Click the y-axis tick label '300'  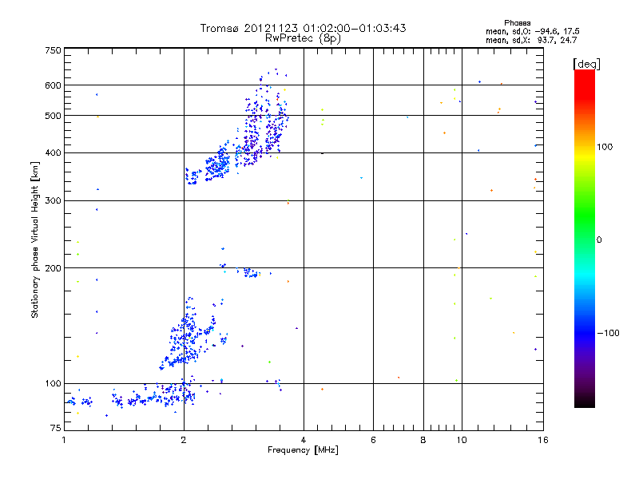pyautogui.click(x=53, y=200)
